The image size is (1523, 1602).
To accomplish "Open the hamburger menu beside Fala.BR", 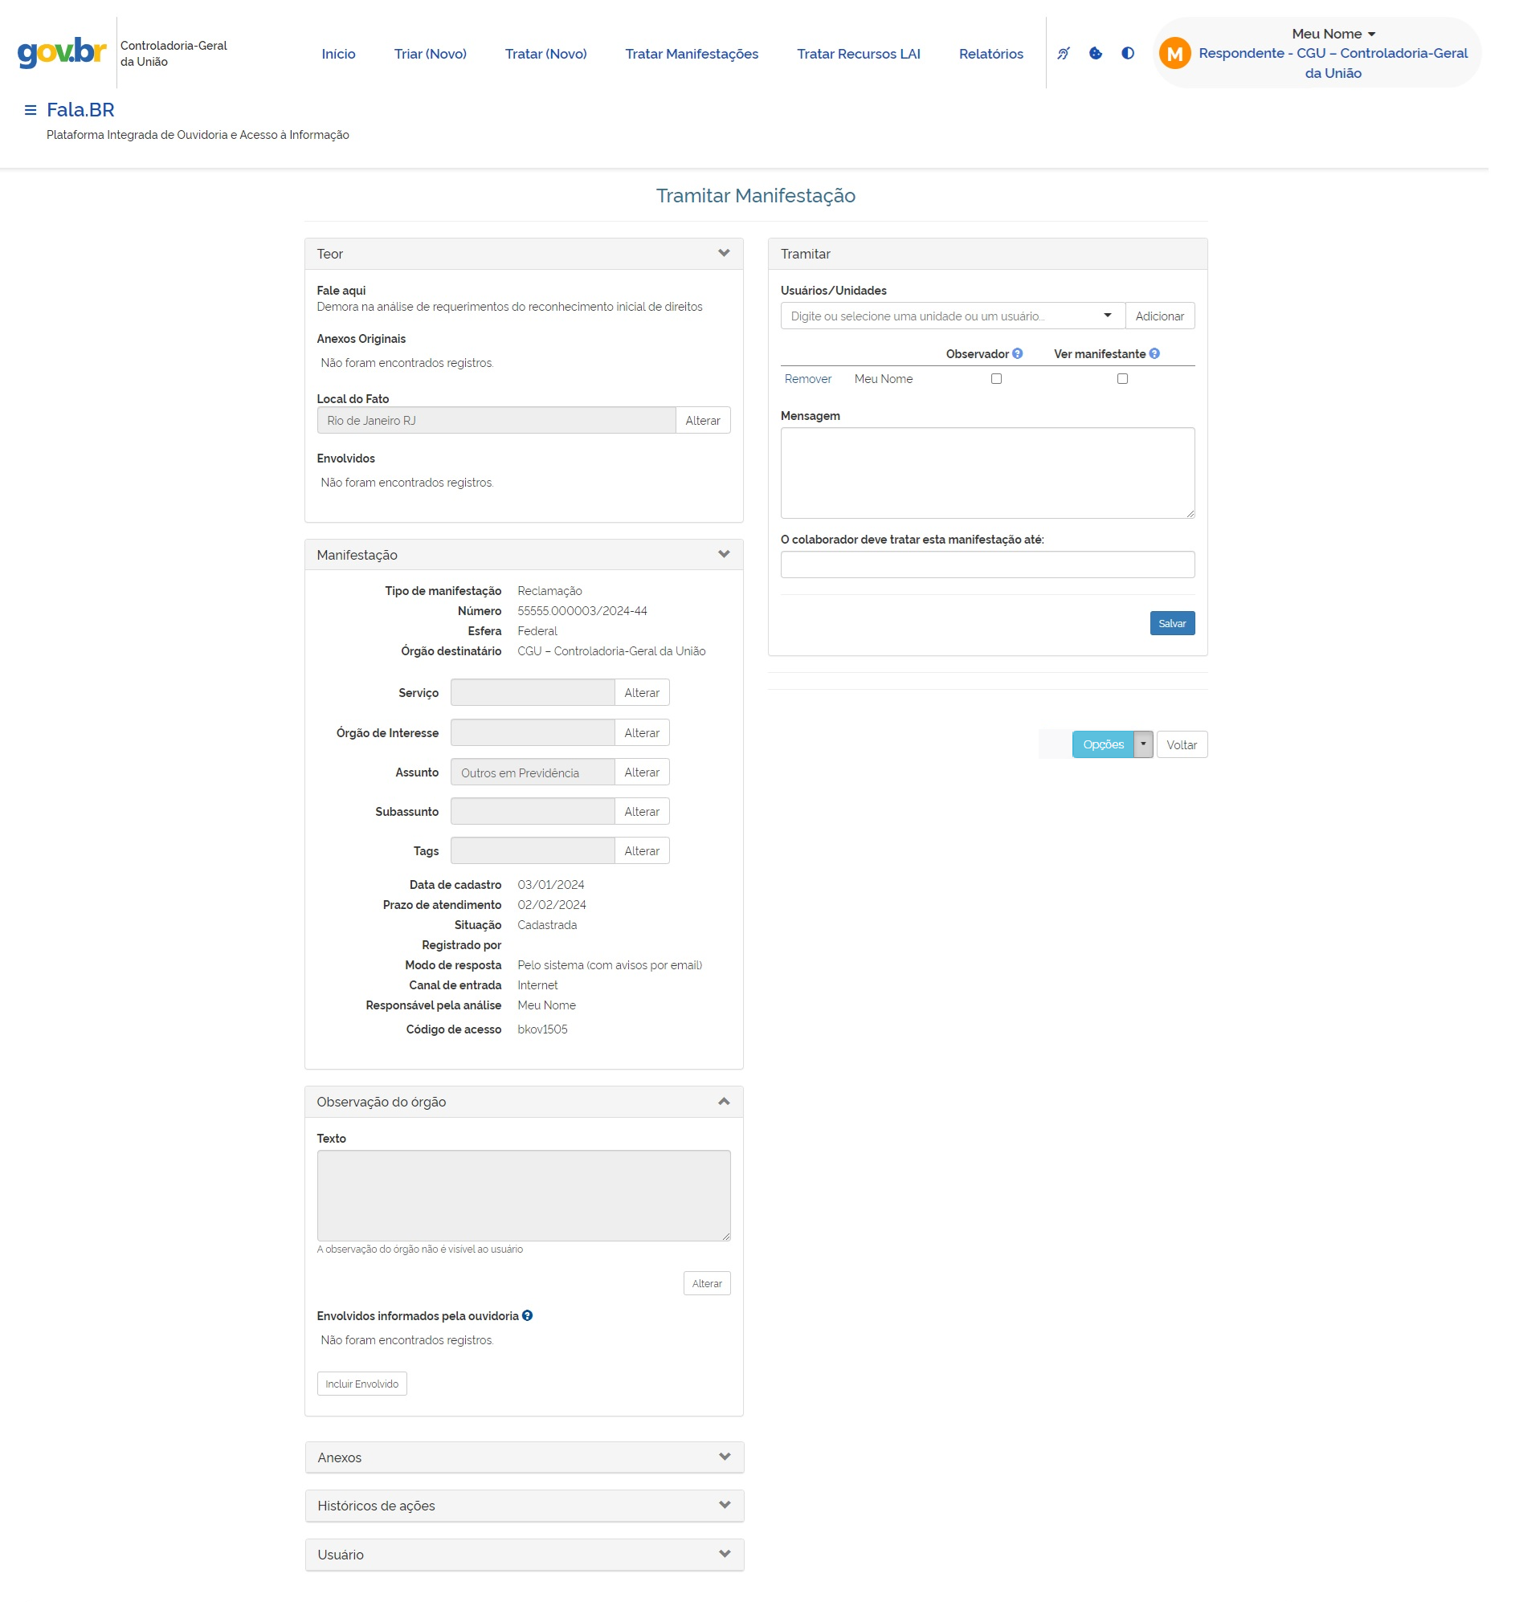I will coord(30,110).
